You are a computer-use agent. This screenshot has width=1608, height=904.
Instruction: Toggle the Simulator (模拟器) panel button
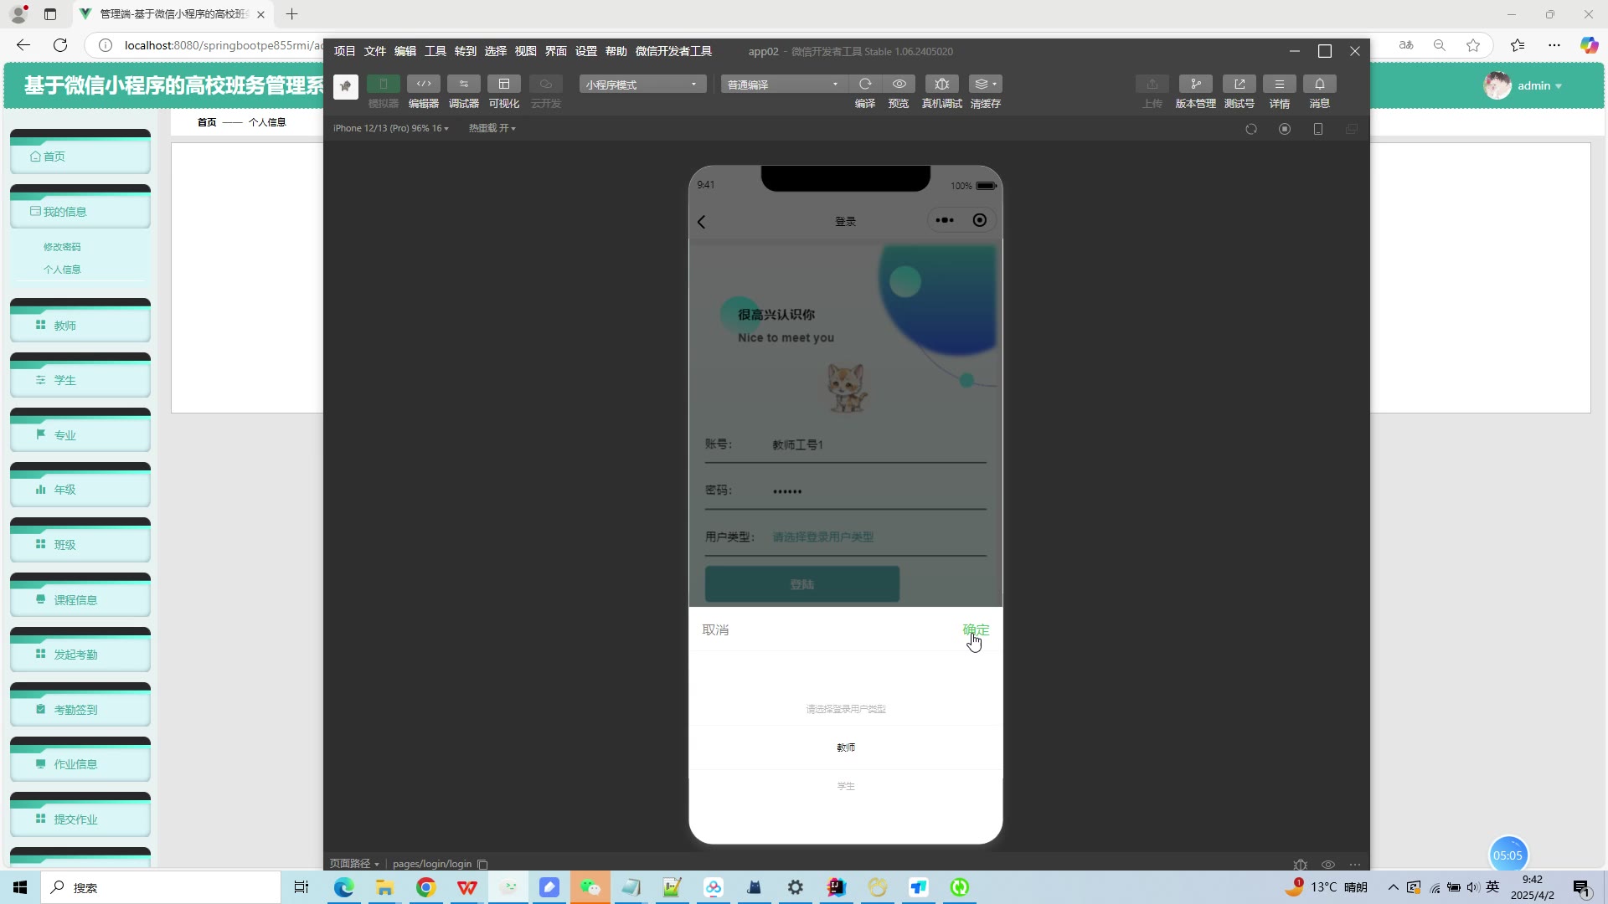(x=383, y=85)
